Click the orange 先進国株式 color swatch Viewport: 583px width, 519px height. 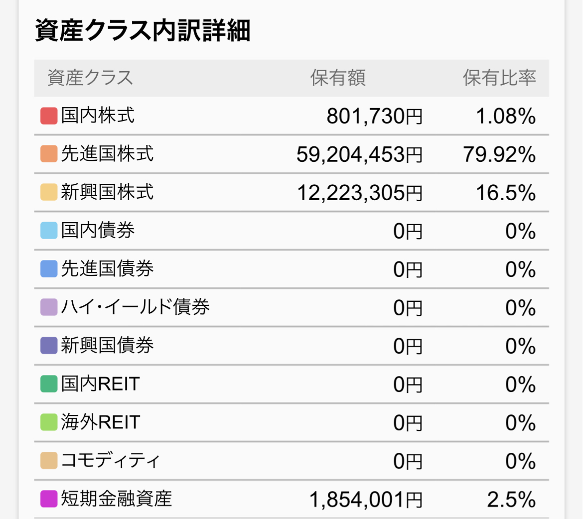(49, 154)
